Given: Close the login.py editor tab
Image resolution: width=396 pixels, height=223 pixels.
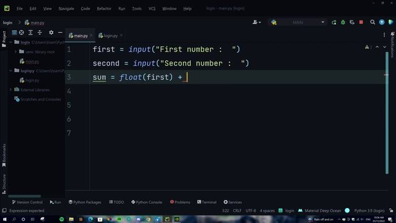Looking at the screenshot, I should pos(121,35).
